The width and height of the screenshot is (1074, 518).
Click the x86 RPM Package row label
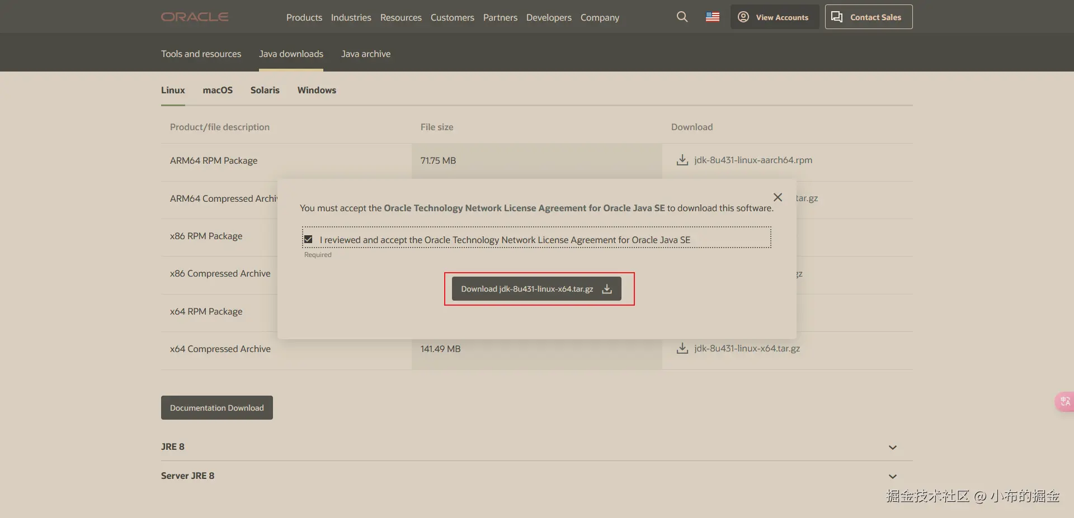pyautogui.click(x=206, y=236)
